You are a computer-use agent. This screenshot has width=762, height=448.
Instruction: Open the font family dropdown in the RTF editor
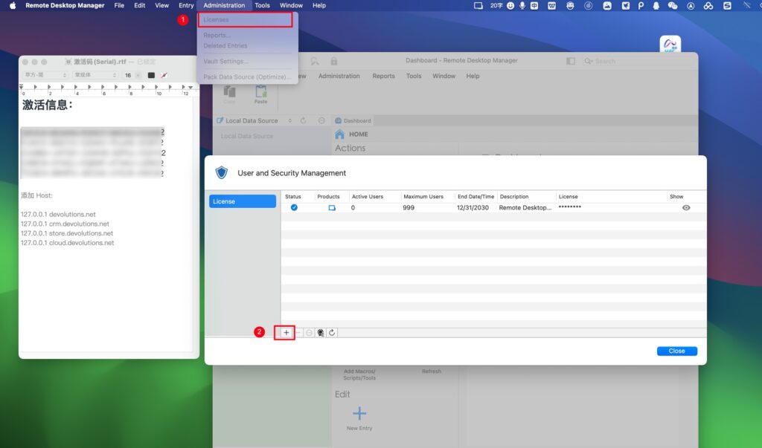click(x=45, y=75)
